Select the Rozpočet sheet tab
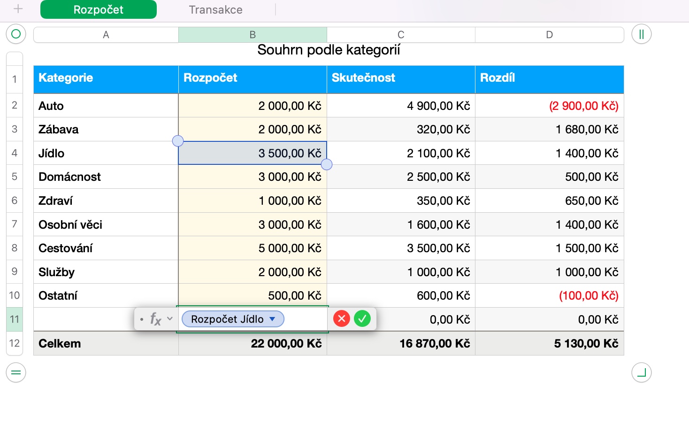This screenshot has width=689, height=433. 99,10
